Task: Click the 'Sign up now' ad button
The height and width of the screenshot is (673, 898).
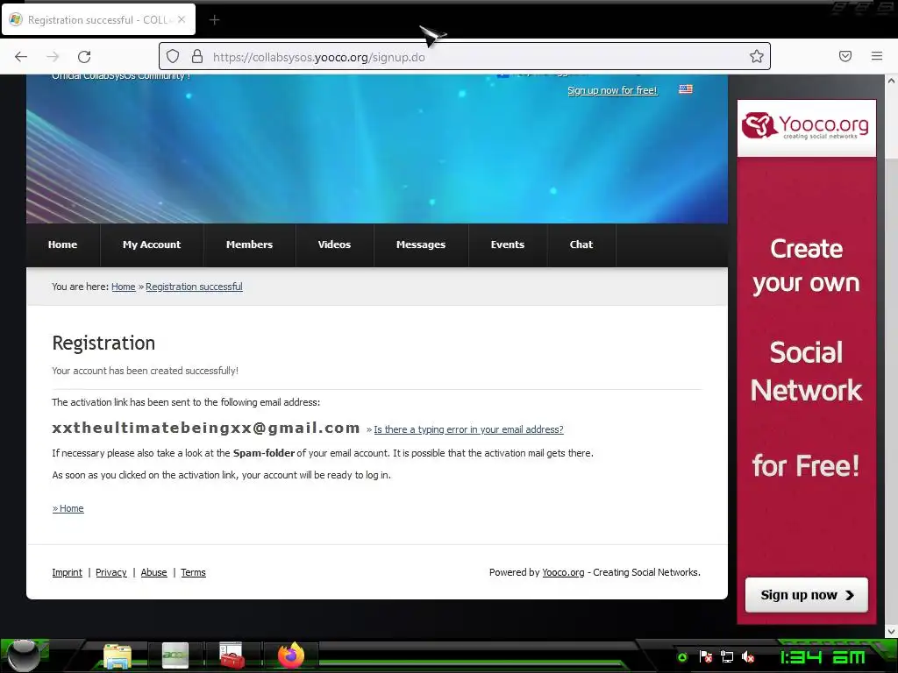Action: tap(807, 595)
